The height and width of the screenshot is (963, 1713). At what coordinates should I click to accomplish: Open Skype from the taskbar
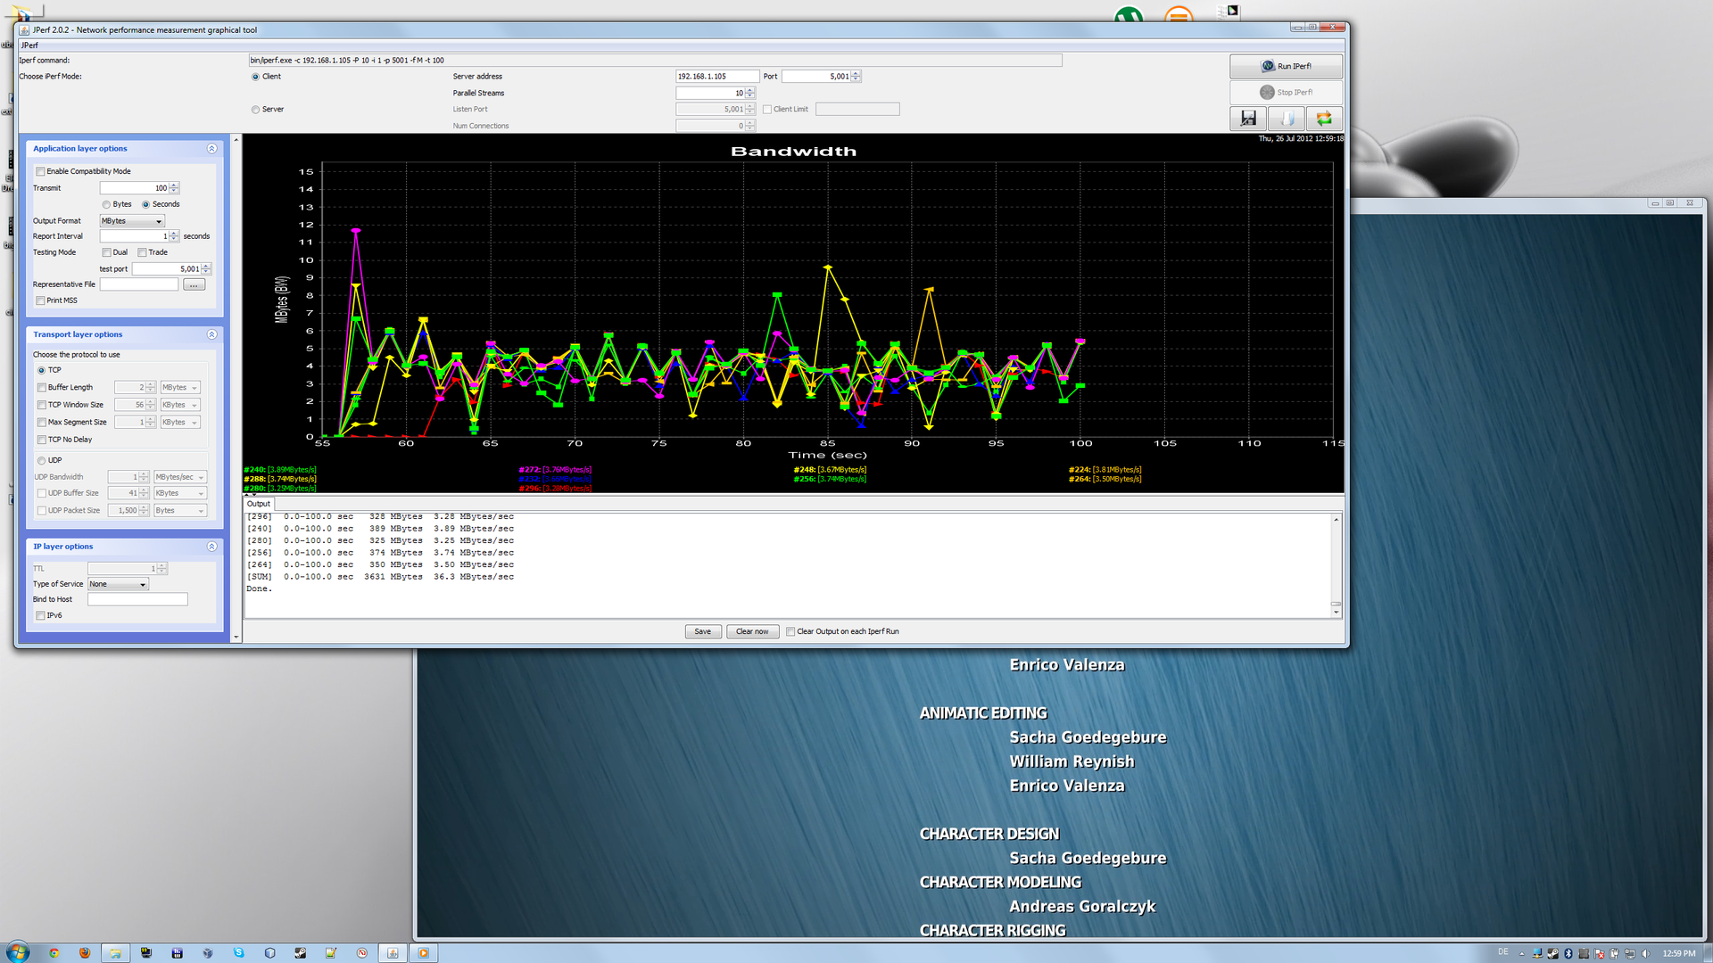pyautogui.click(x=238, y=952)
